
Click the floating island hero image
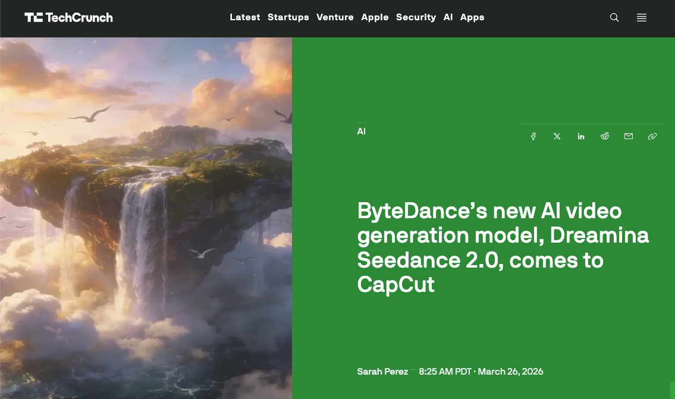point(146,218)
